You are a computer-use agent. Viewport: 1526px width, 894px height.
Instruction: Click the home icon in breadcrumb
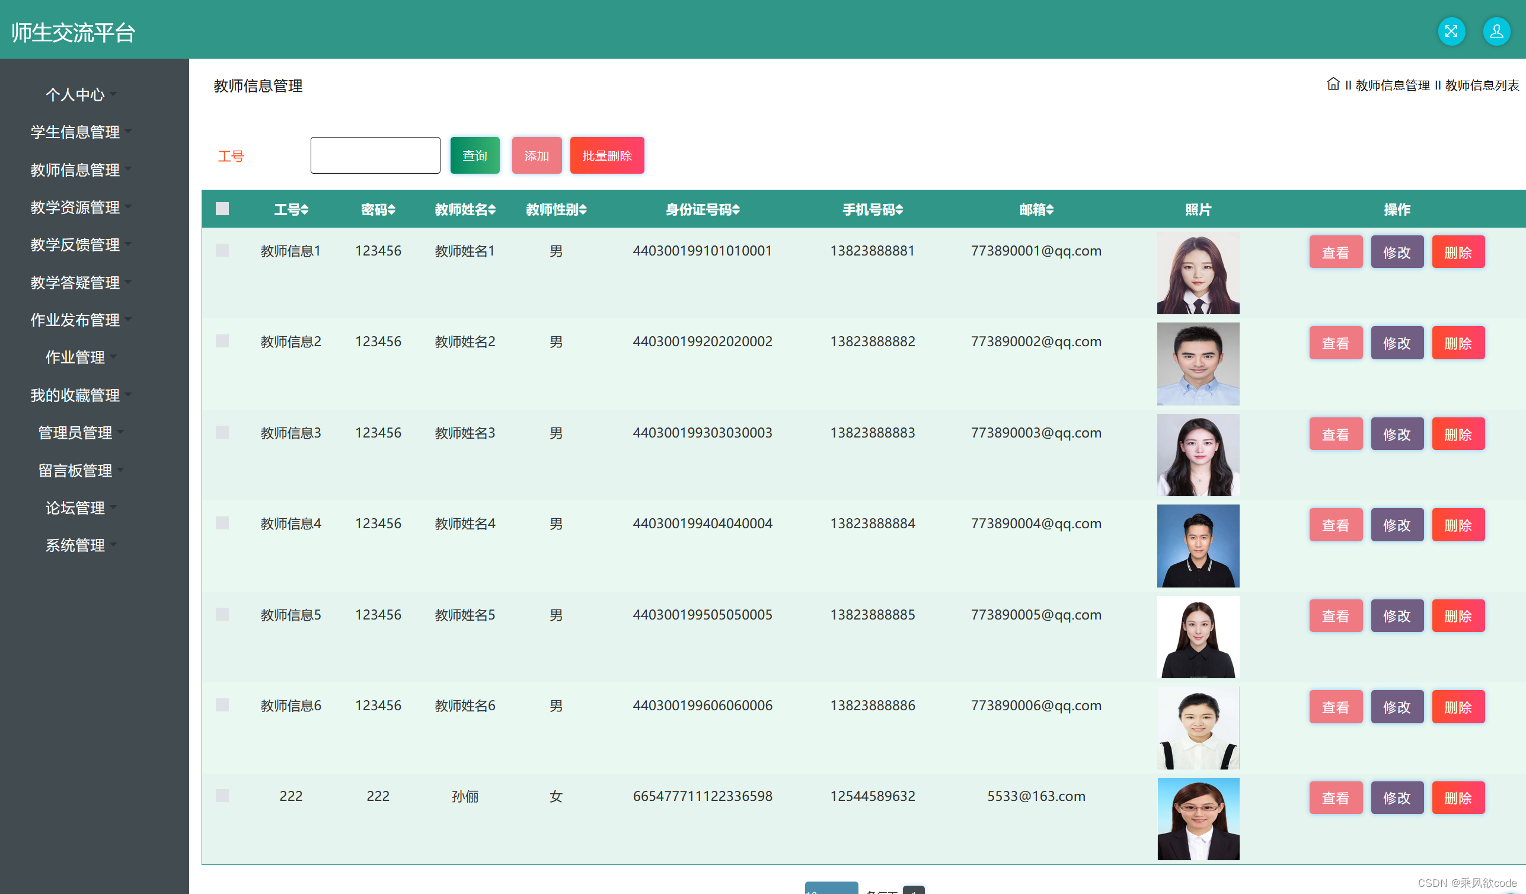pos(1333,84)
